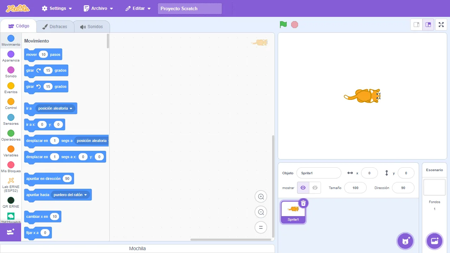Screen dimensions: 450x253
Task: Switch to small stage layout
Action: pyautogui.click(x=416, y=25)
